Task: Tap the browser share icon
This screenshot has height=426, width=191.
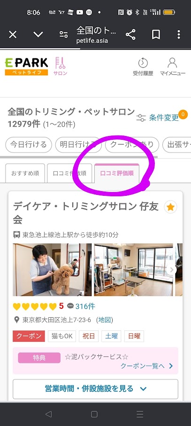Action: [130, 35]
